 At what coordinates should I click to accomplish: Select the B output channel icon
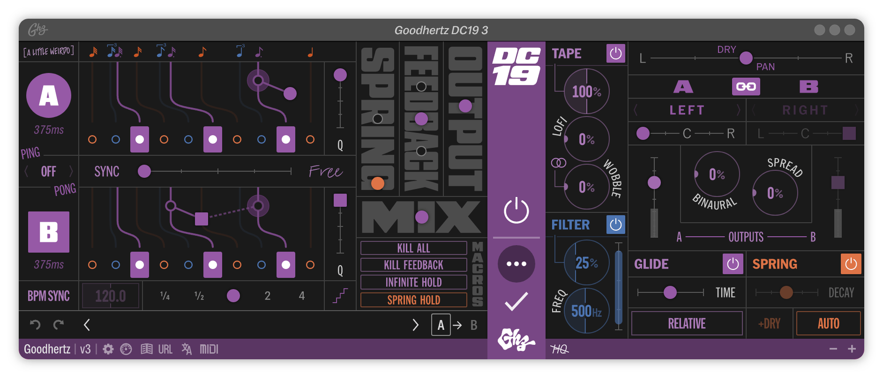tap(808, 87)
